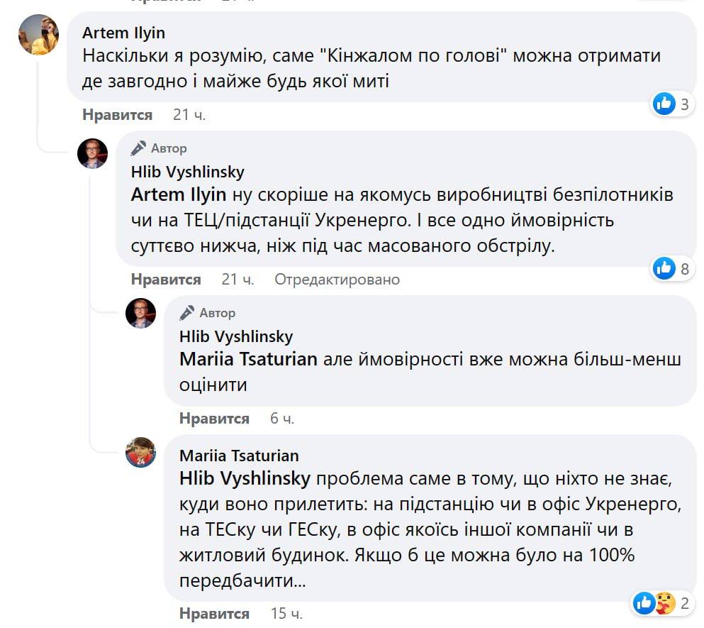Image resolution: width=704 pixels, height=628 pixels.
Task: Click the Mariia Tsaturian mention in Hlib's reply
Action: (248, 359)
